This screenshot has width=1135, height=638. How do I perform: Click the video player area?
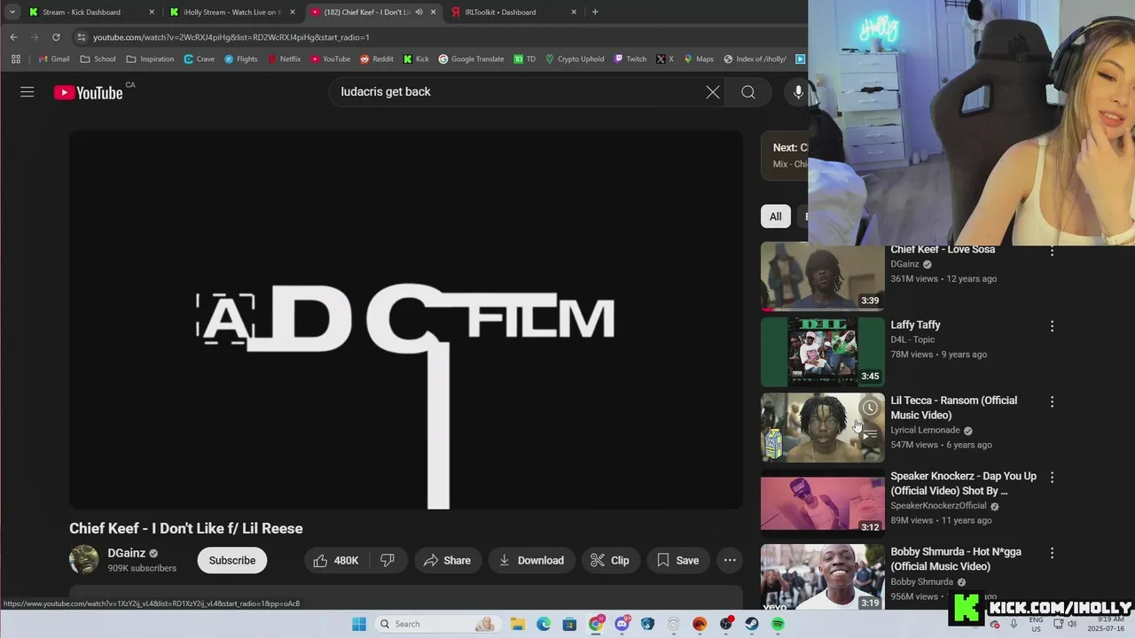[406, 320]
